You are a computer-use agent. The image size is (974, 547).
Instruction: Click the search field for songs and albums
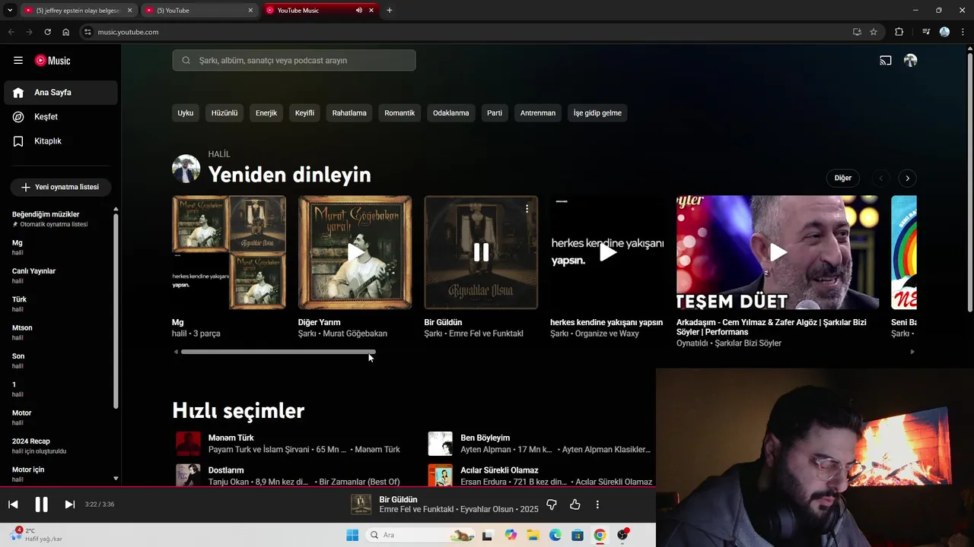(x=294, y=60)
